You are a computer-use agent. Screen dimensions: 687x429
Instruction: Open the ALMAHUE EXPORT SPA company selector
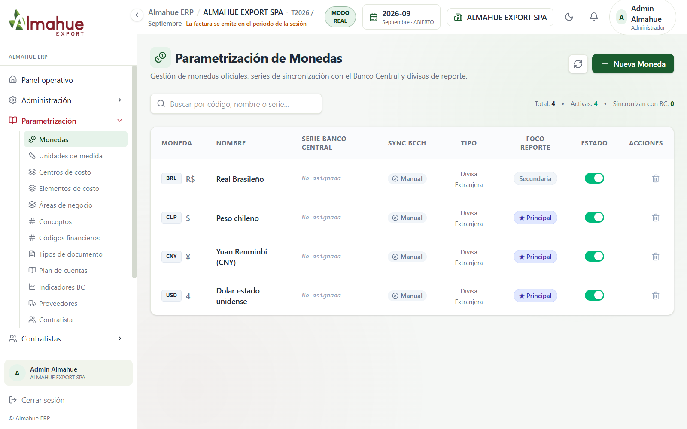tap(500, 17)
